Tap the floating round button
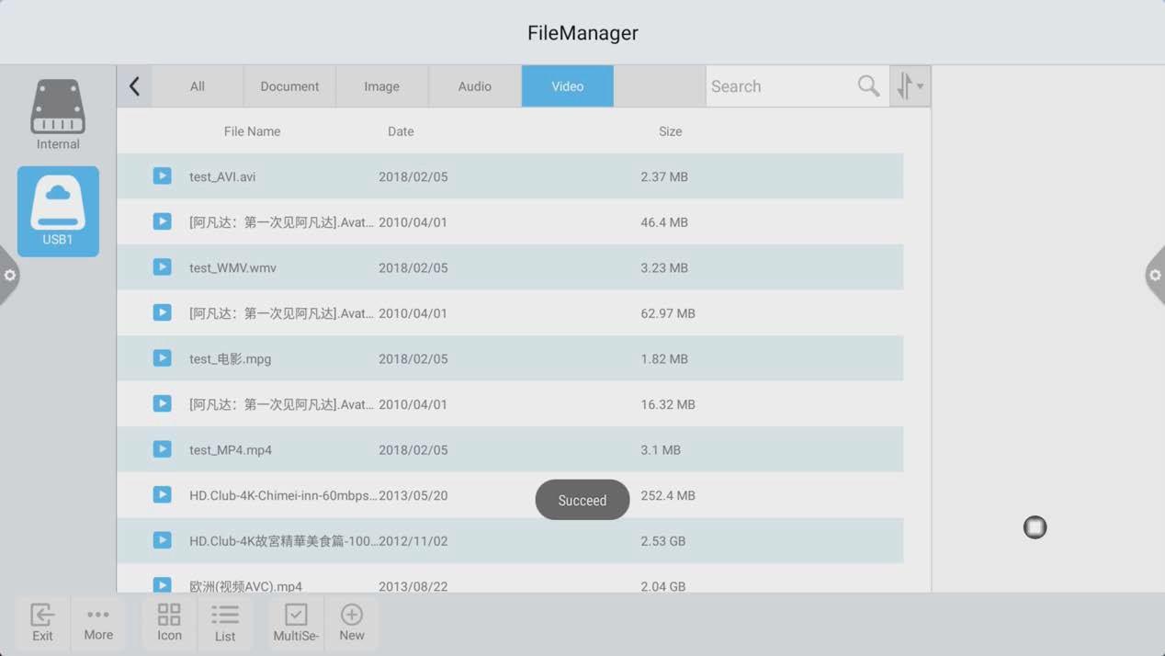The height and width of the screenshot is (656, 1165). (x=1035, y=527)
